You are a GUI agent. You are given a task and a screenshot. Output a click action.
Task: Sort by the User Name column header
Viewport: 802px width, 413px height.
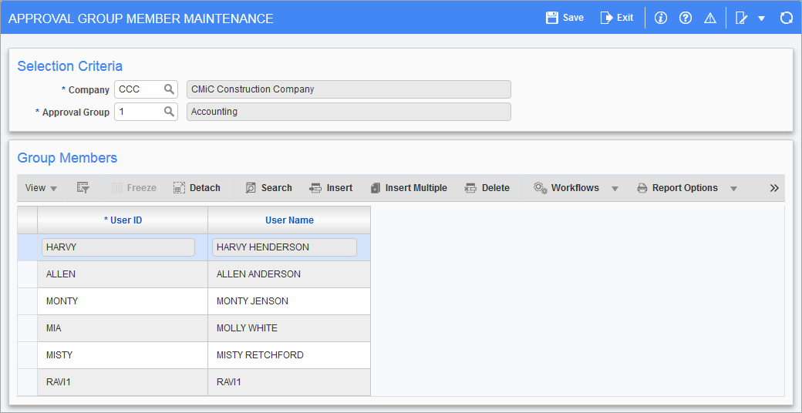coord(289,220)
